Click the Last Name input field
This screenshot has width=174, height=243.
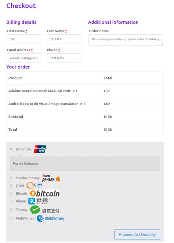pyautogui.click(x=64, y=39)
